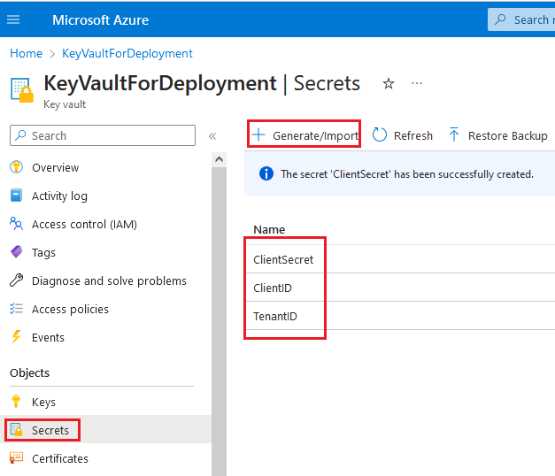Click the Key vault lock icon
Screen dimensions: 555x476
[21, 88]
